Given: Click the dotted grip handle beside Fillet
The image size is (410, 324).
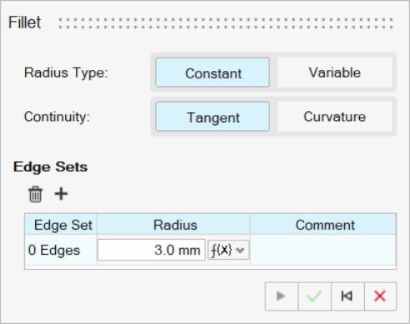Looking at the screenshot, I should pos(226,23).
